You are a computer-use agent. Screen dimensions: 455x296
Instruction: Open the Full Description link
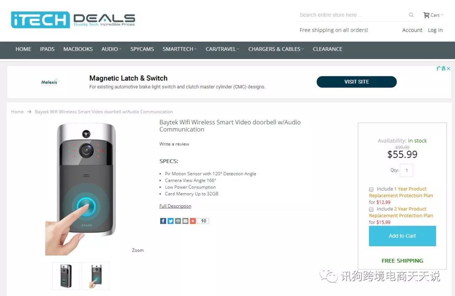pos(175,206)
